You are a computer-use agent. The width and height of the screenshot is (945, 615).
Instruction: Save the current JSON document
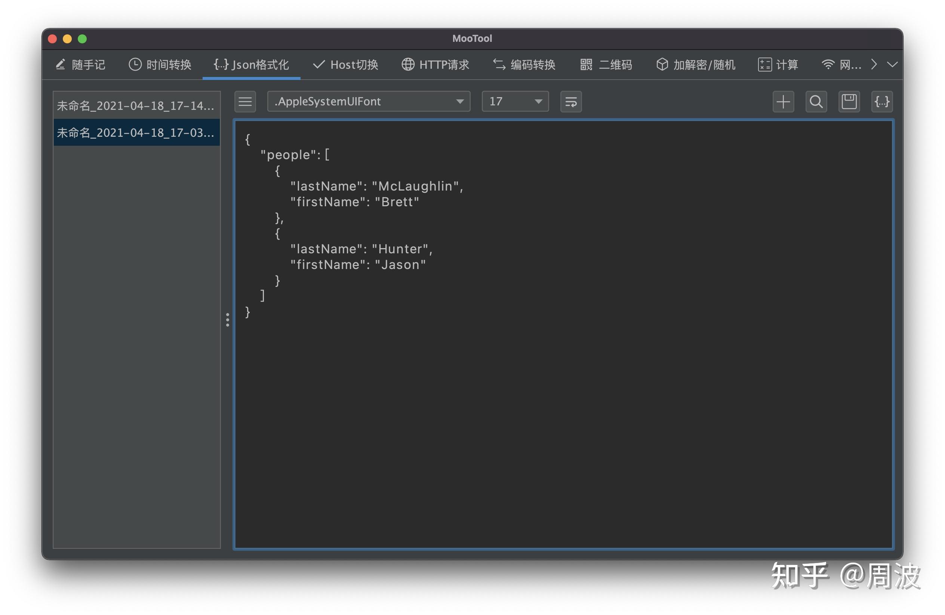click(849, 102)
